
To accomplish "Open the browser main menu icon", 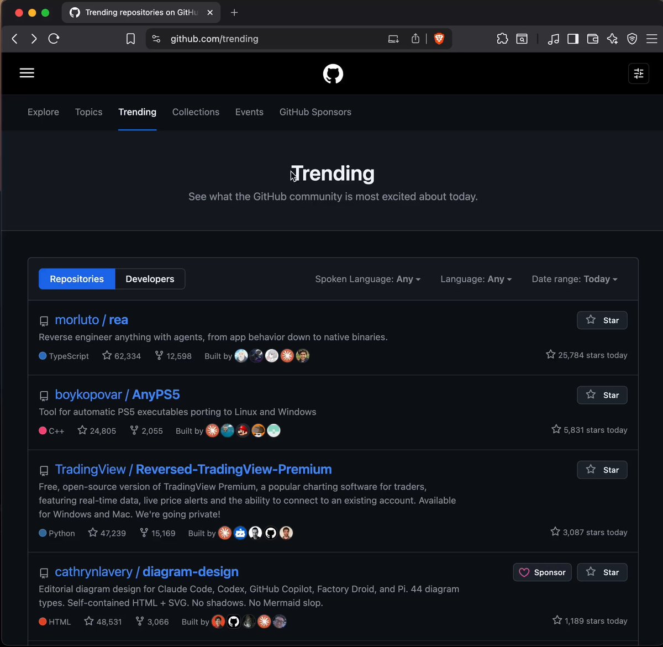I will [652, 39].
